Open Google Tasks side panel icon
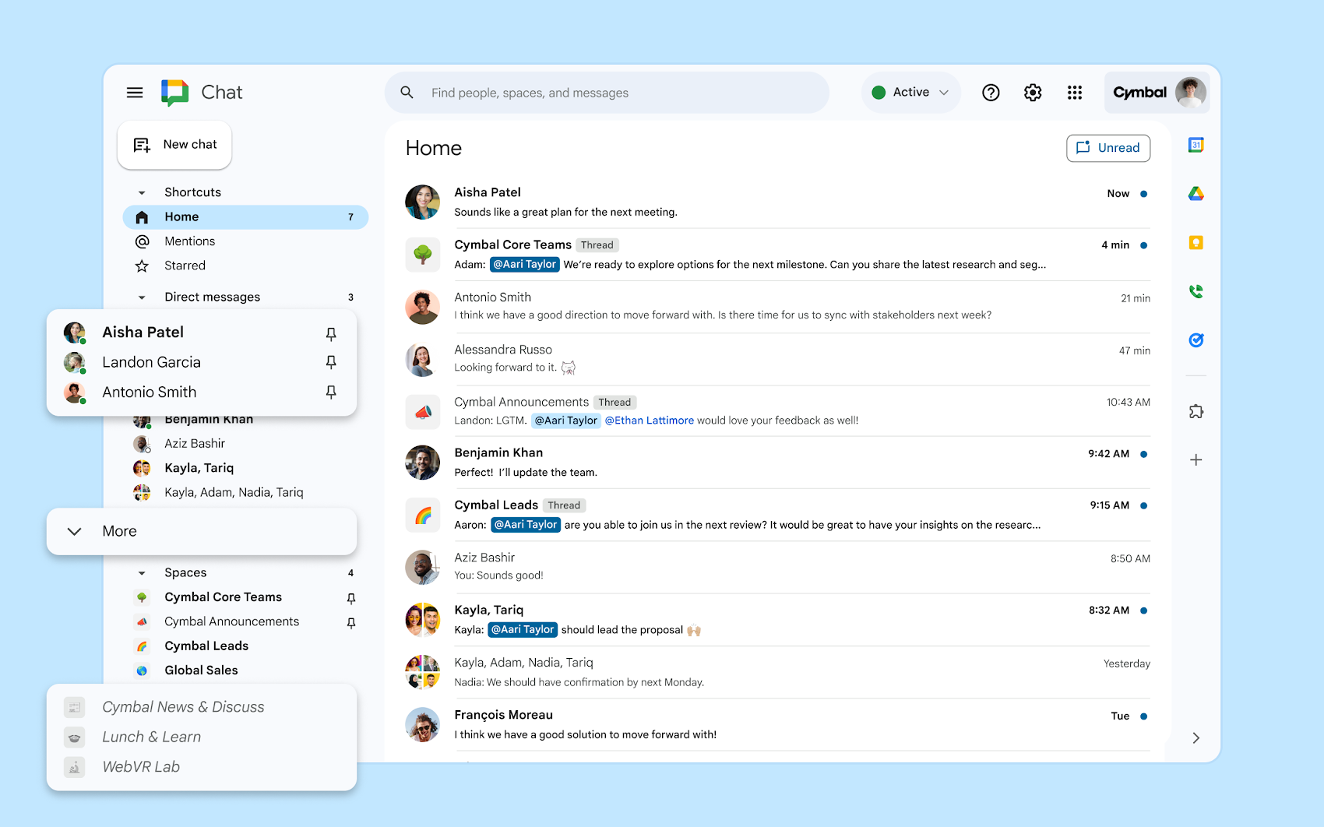The width and height of the screenshot is (1324, 827). [x=1196, y=340]
